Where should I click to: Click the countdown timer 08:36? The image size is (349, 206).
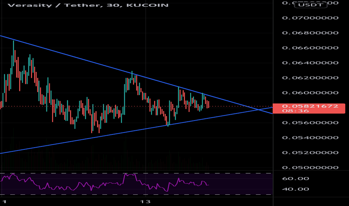coord(295,111)
